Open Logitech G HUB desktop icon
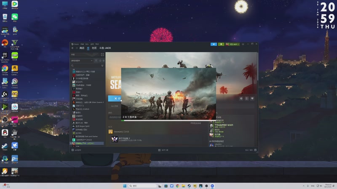The image size is (337, 189). pos(5,96)
